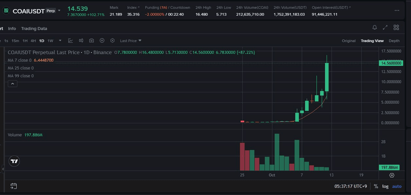The image size is (411, 195).
Task: Select the 4H time interval
Action: pyautogui.click(x=33, y=41)
